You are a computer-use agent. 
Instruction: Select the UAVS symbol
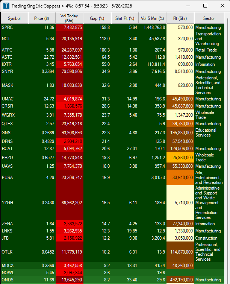coord(7,166)
